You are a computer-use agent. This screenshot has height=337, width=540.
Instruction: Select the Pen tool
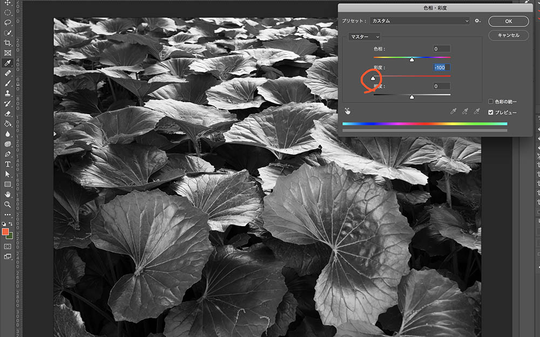point(8,154)
